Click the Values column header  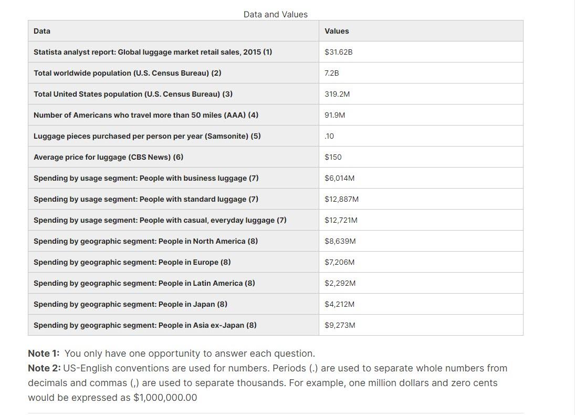tap(336, 31)
